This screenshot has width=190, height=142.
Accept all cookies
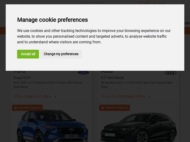28,54
